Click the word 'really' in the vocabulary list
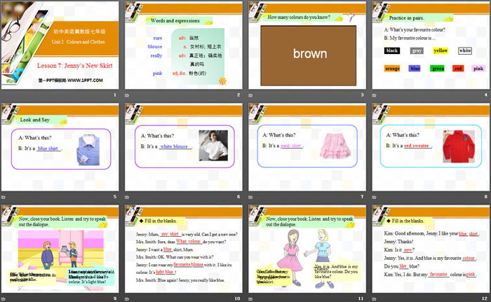The image size is (491, 302). [x=156, y=55]
